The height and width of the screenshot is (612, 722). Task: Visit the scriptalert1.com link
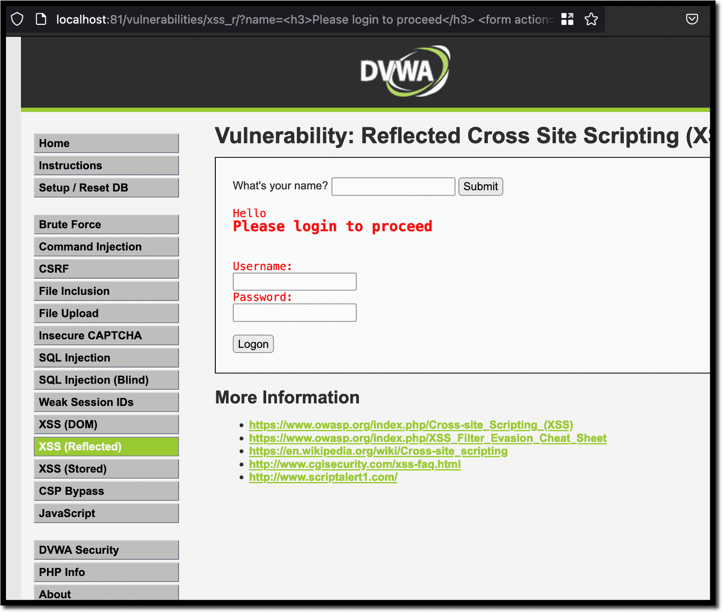[x=323, y=477]
